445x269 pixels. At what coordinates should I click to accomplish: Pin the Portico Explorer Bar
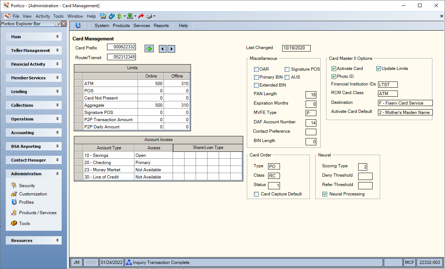pyautogui.click(x=58, y=24)
